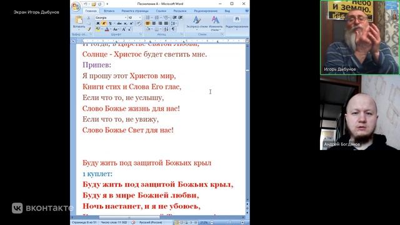This screenshot has height=225, width=400.
Task: Select Align Right paragraph alignment
Action: point(160,24)
